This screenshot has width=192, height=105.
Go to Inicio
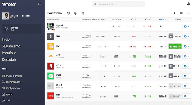pos(6,39)
